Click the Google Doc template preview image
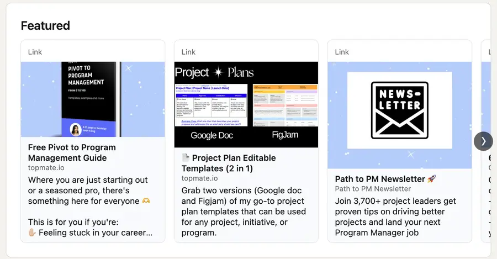This screenshot has width=497, height=259. pos(211,105)
